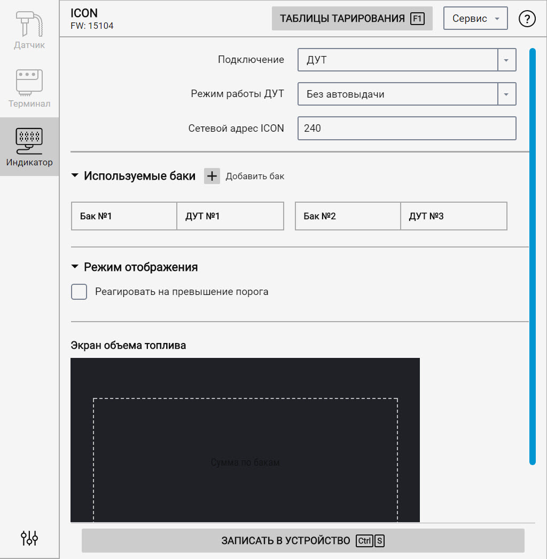
Task: Open the sliders settings icon
Action: pos(29,538)
